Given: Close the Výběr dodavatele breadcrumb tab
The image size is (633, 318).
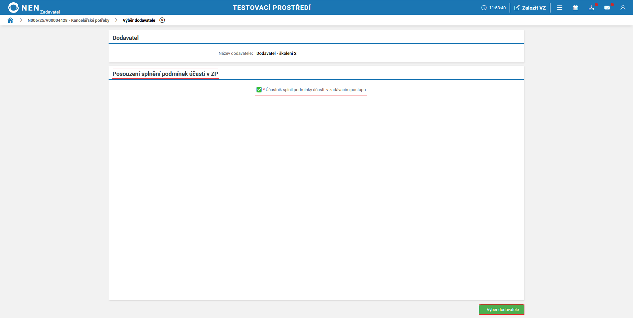Looking at the screenshot, I should tap(162, 20).
